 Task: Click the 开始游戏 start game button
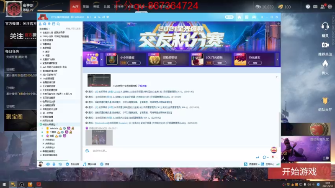[x=299, y=172]
